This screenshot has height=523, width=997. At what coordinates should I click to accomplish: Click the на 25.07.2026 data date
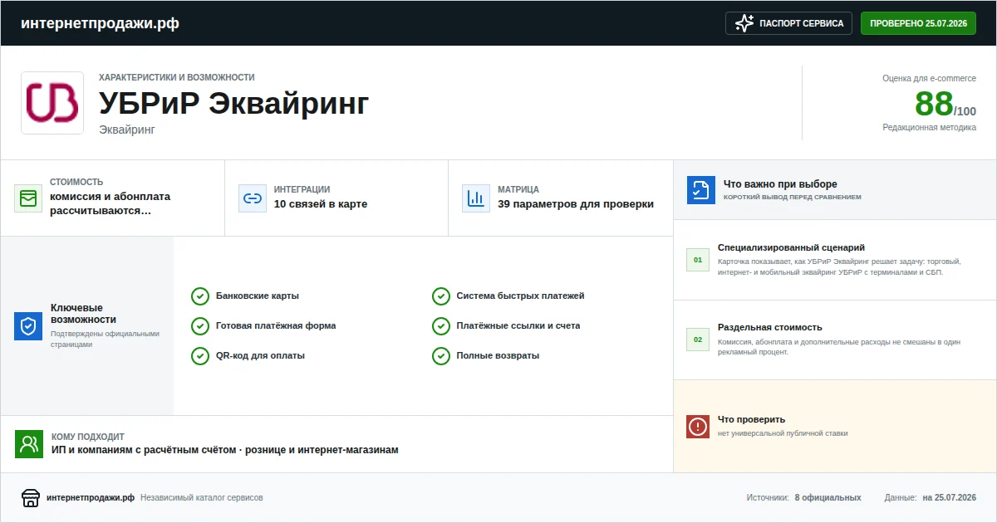(x=949, y=498)
